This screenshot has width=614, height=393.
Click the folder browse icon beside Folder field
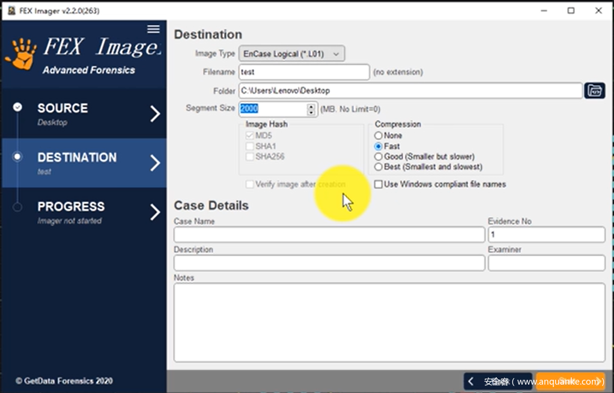click(x=594, y=91)
